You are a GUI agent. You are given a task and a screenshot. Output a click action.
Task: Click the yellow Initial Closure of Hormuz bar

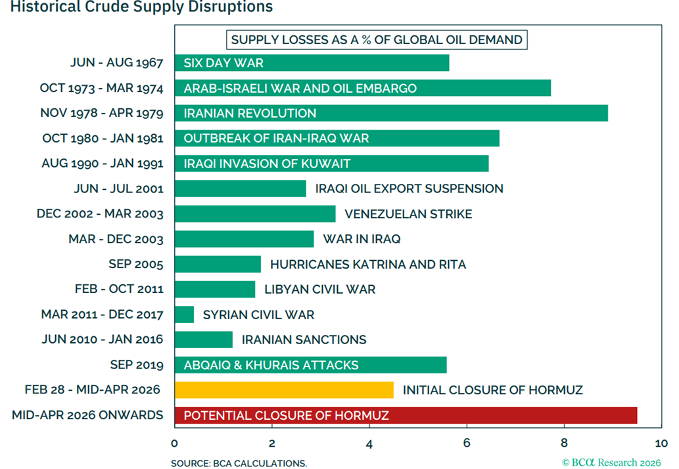(x=283, y=390)
